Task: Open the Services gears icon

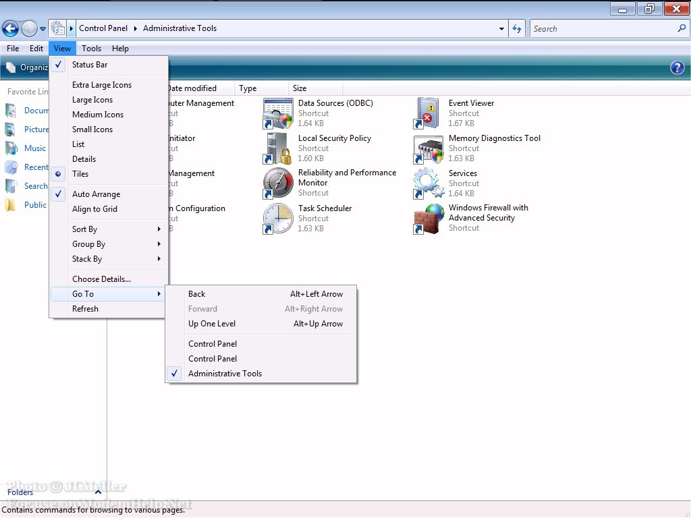Action: (428, 183)
